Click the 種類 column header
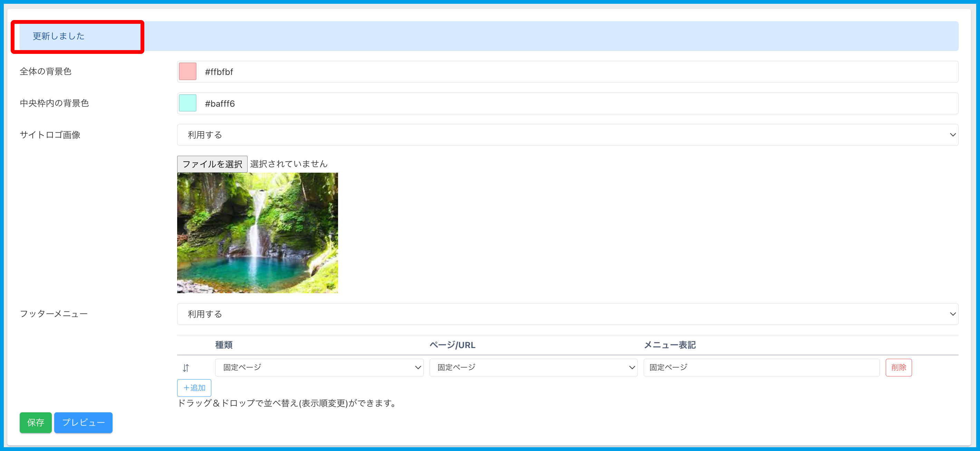 [x=224, y=345]
